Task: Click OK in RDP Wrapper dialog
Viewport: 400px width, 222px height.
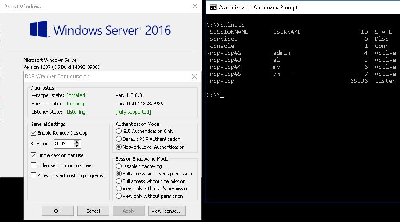Action: click(x=58, y=211)
